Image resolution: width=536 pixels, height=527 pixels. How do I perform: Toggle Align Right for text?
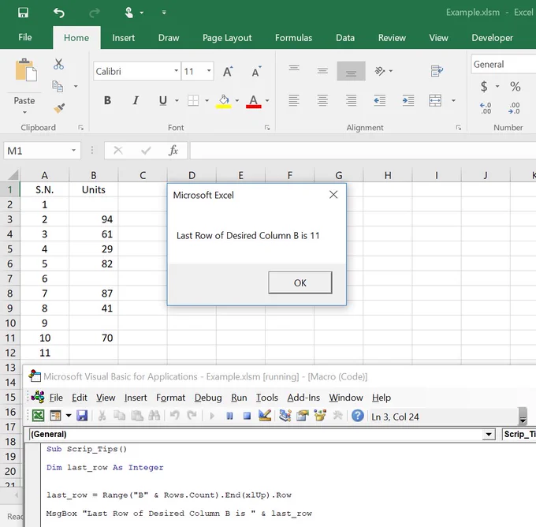coord(351,100)
